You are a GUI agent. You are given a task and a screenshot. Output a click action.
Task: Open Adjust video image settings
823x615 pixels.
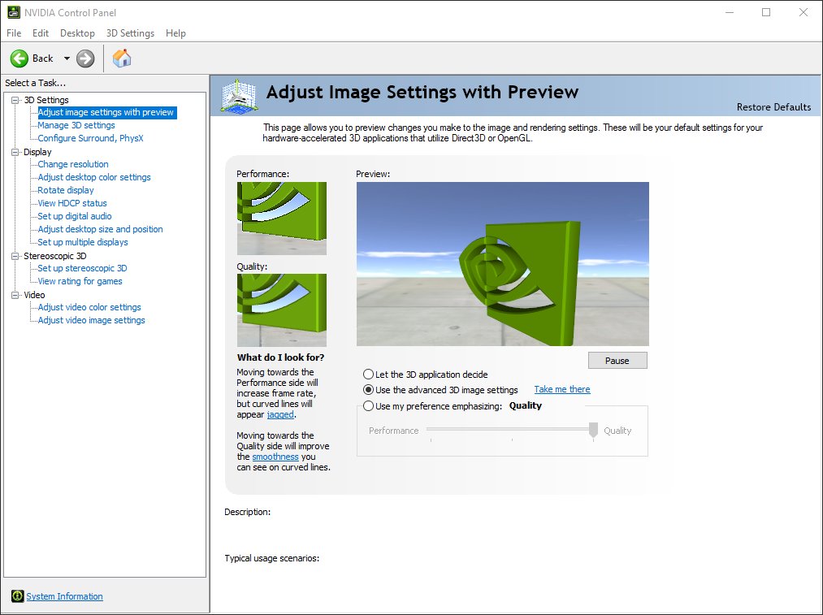click(x=91, y=320)
